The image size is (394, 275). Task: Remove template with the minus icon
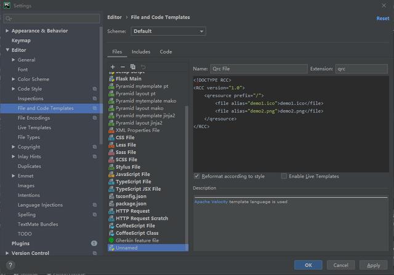point(123,67)
